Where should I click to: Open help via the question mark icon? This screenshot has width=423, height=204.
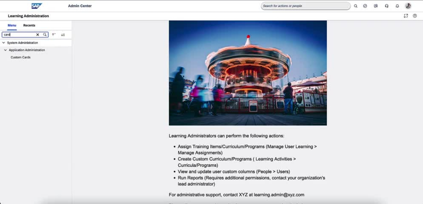point(415,16)
